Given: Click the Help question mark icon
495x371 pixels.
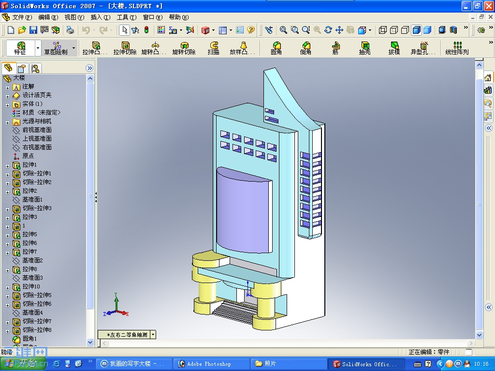Looking at the screenshot, I should pos(251,30).
